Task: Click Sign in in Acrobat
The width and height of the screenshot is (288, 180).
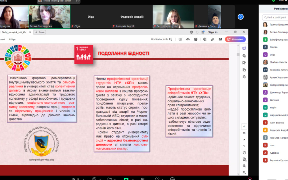Action: click(x=213, y=32)
